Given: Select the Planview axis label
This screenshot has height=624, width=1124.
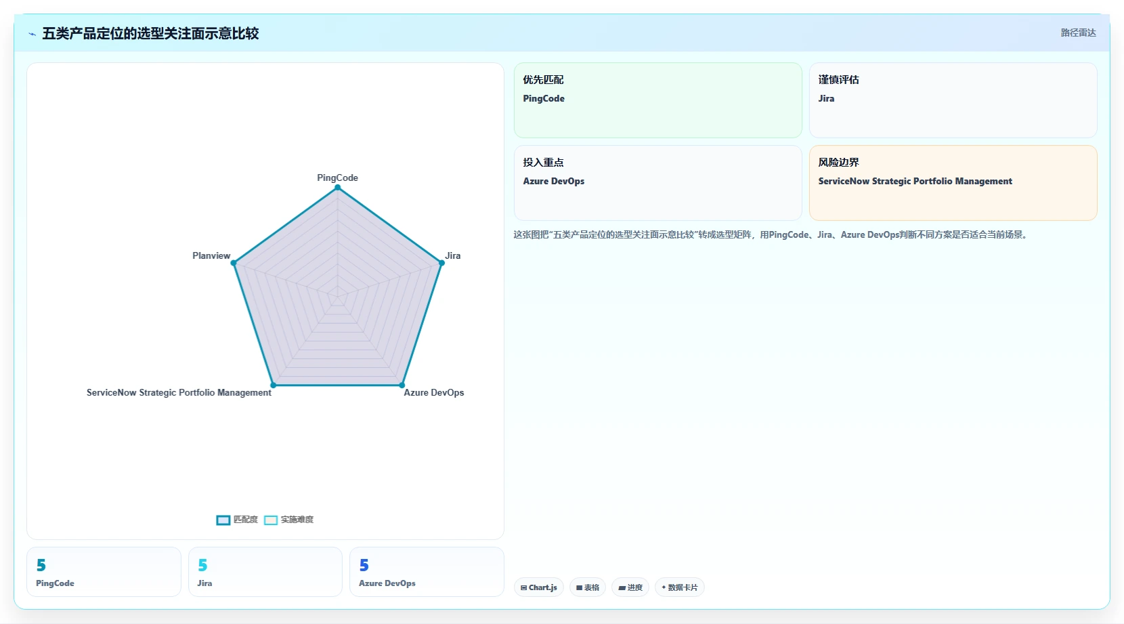Looking at the screenshot, I should pyautogui.click(x=211, y=255).
